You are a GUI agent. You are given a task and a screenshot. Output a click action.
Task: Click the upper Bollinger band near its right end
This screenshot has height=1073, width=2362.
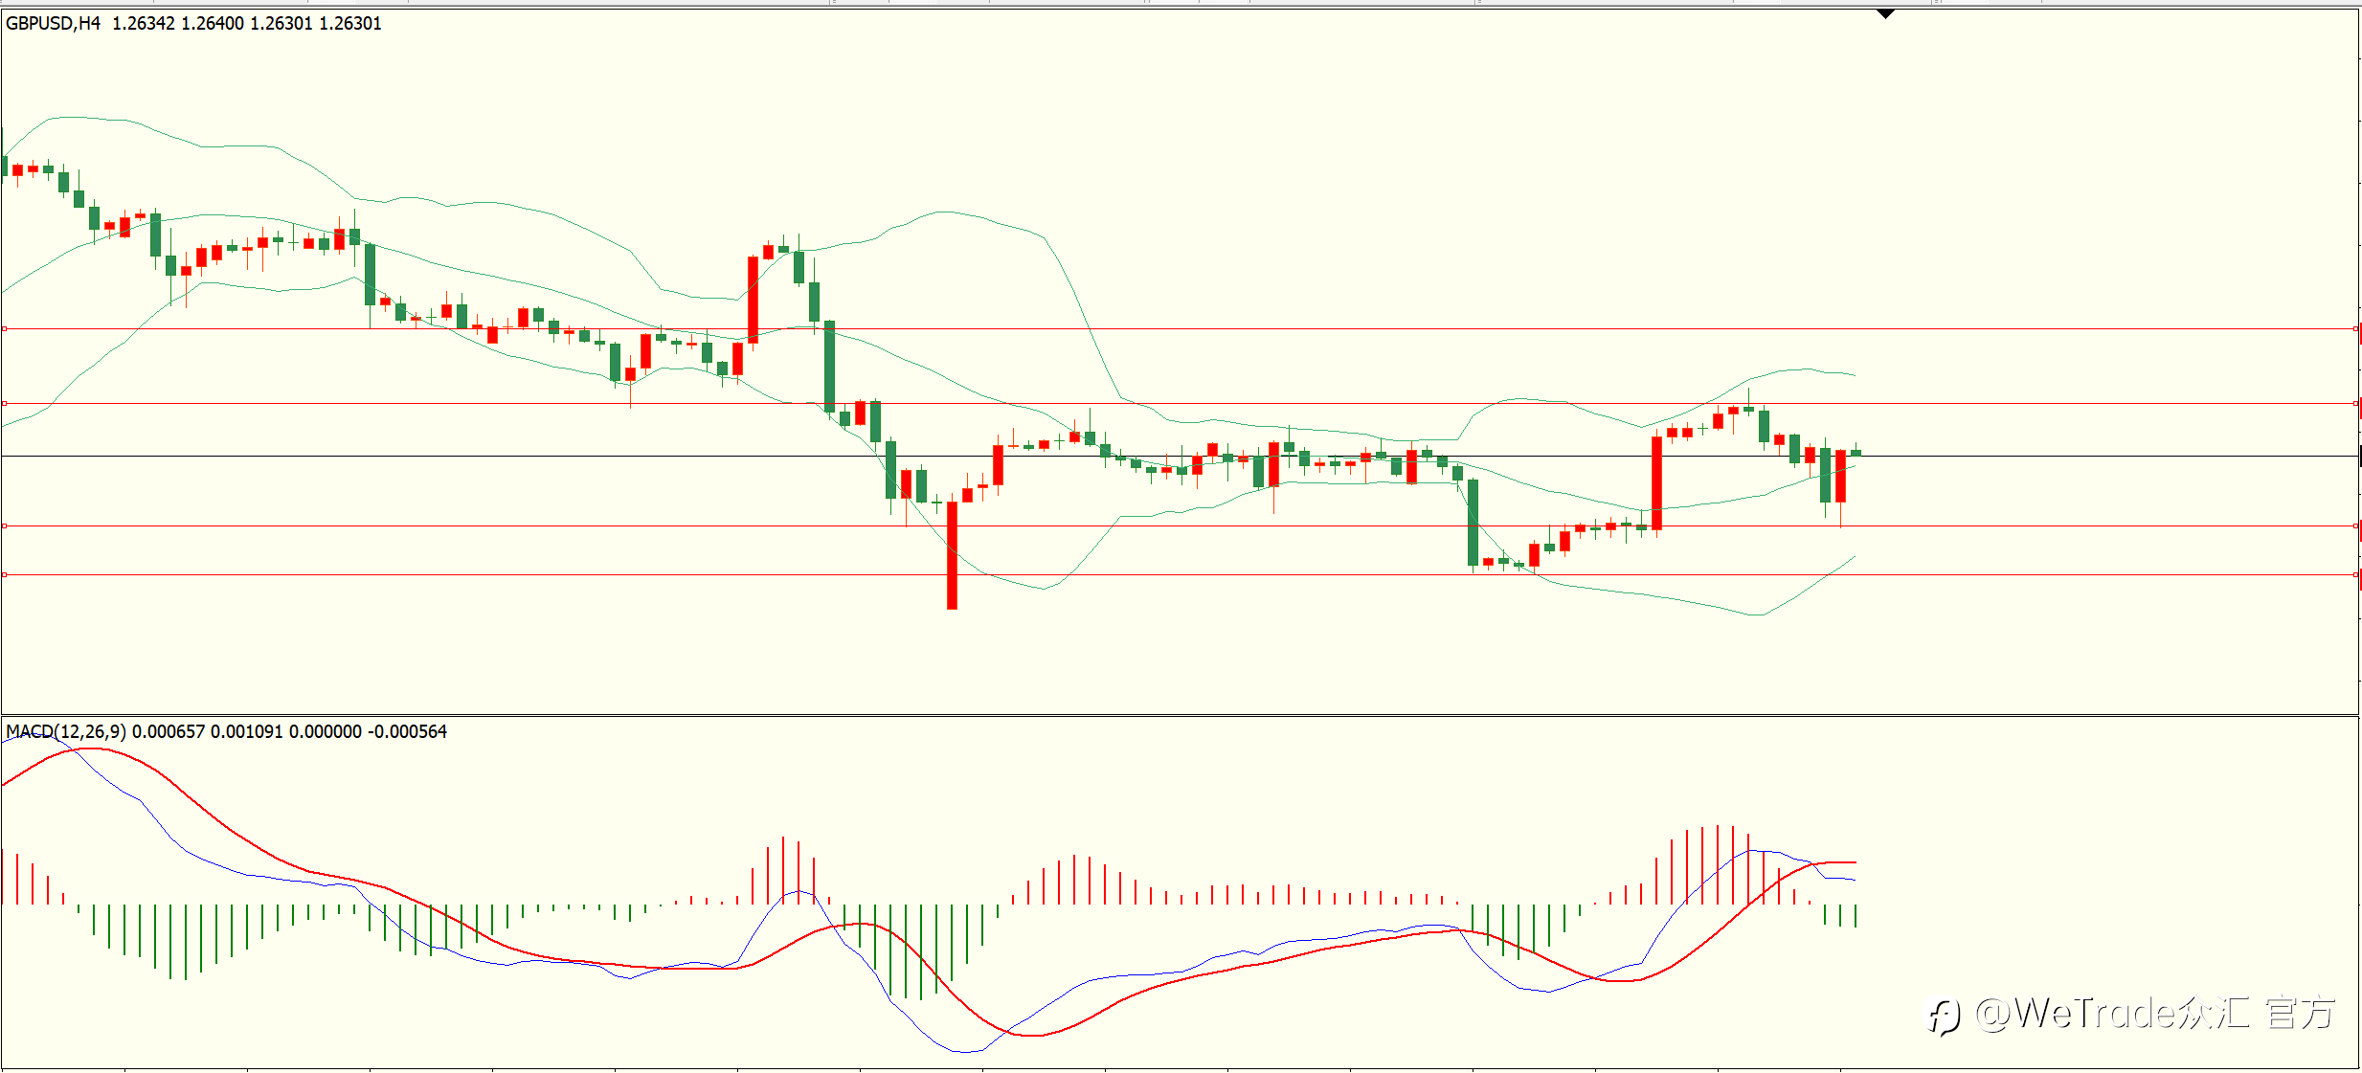tap(1838, 372)
